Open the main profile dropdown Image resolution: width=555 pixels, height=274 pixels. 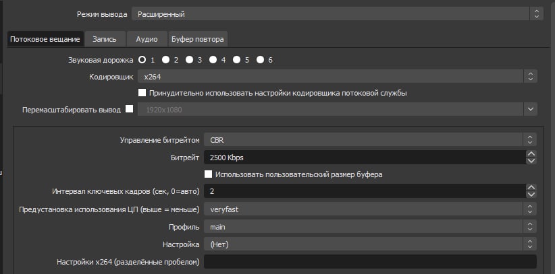[x=370, y=227]
